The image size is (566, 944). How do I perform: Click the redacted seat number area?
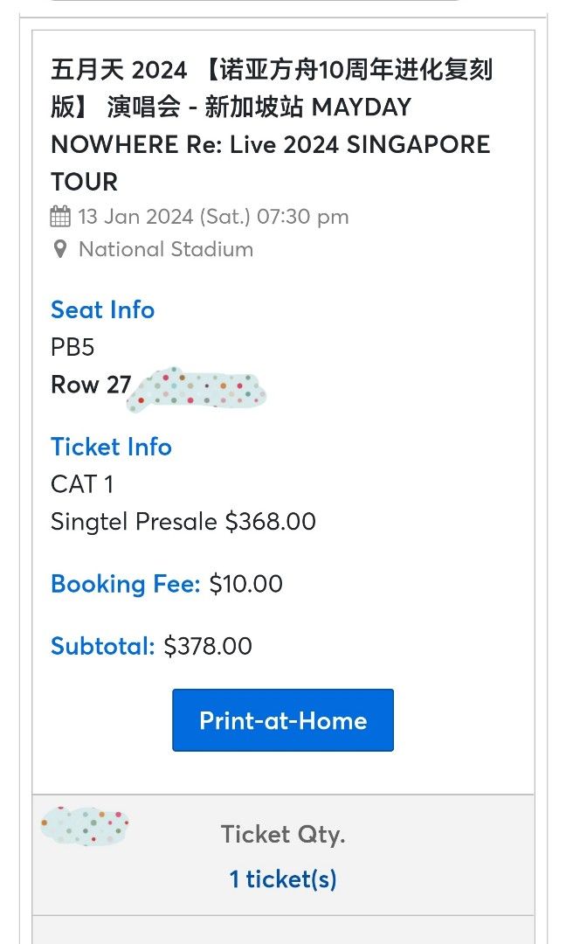[198, 389]
